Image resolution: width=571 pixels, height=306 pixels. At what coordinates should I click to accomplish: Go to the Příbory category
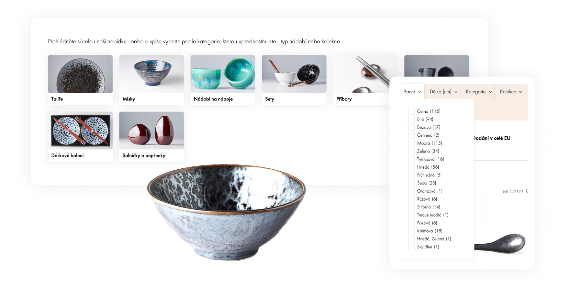(x=361, y=80)
